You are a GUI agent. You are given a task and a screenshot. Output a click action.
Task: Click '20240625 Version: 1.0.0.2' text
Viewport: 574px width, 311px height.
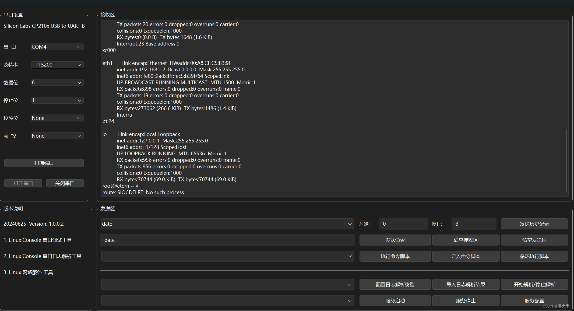coord(34,224)
